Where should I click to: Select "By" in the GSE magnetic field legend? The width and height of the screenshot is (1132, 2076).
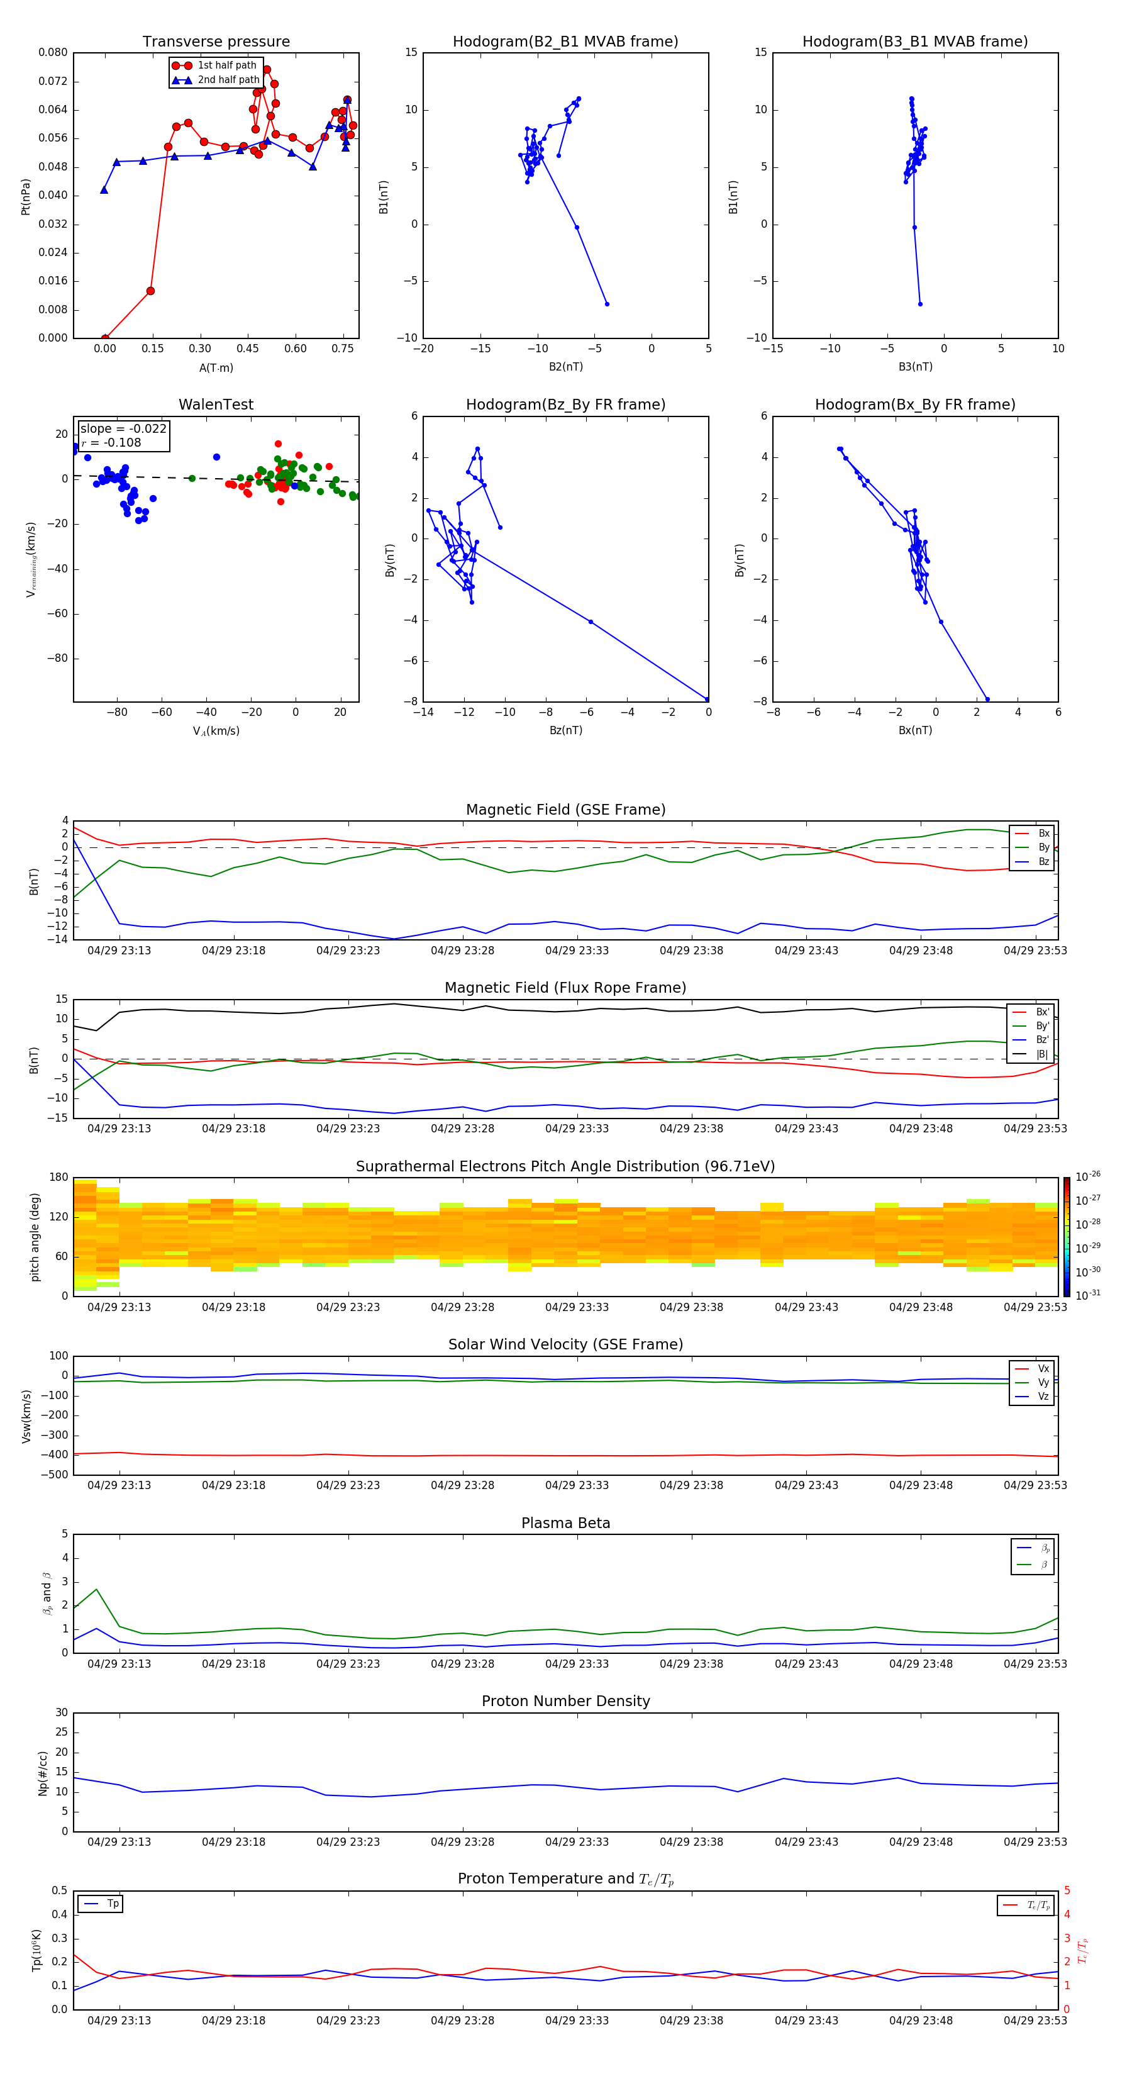click(x=1033, y=847)
